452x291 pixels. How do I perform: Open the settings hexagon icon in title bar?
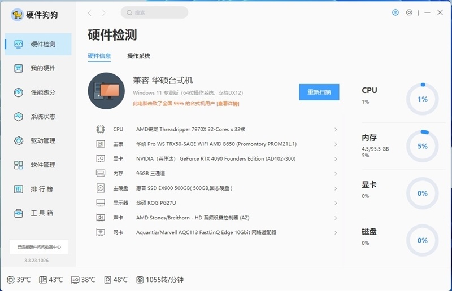coord(409,12)
